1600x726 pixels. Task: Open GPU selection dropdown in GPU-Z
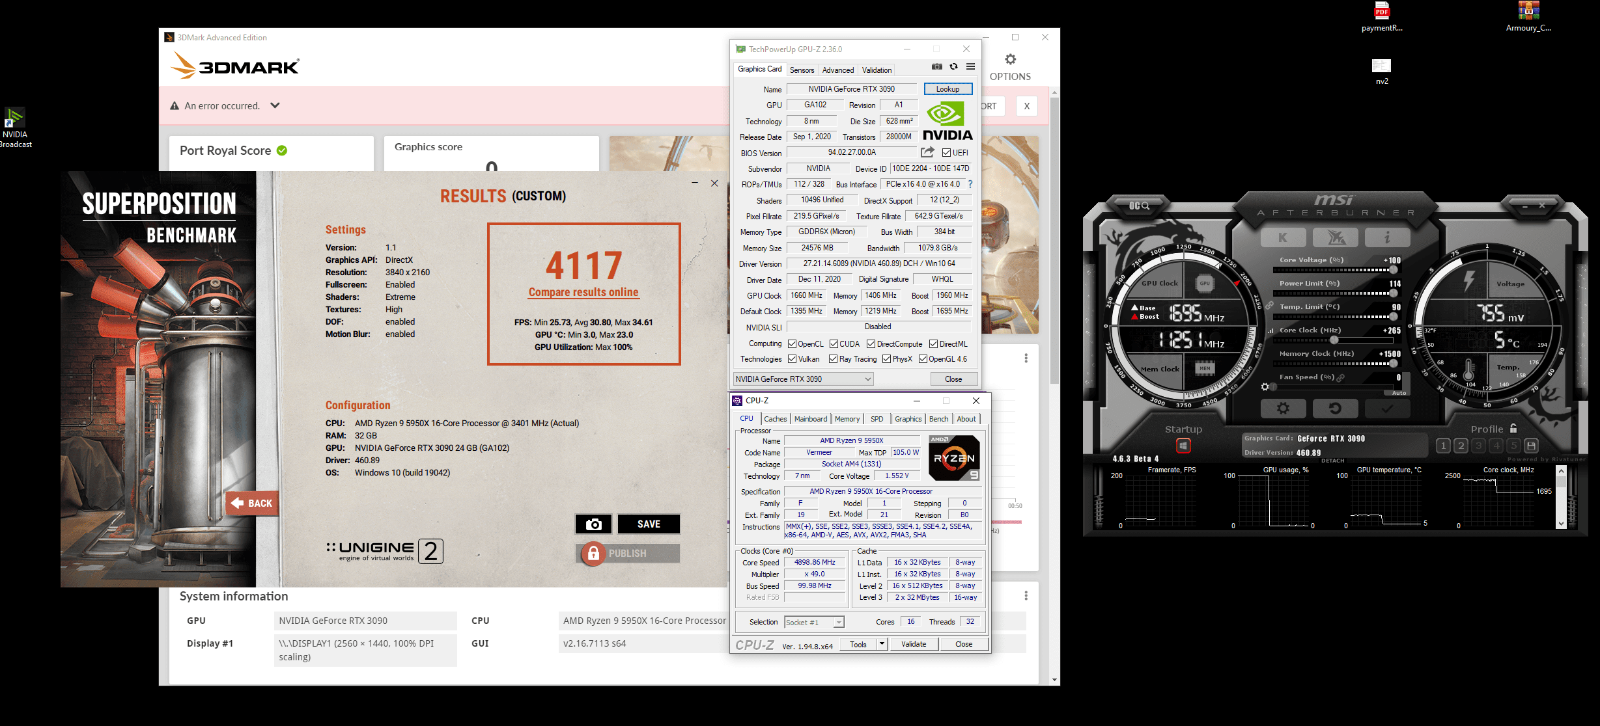(x=803, y=379)
